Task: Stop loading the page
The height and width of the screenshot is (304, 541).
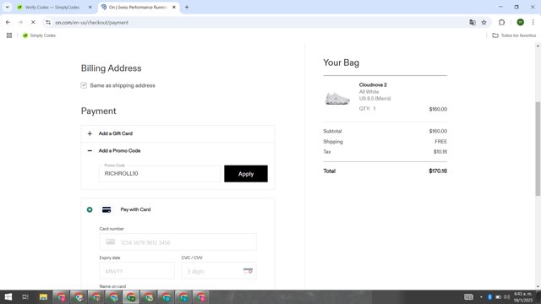Action: pyautogui.click(x=33, y=23)
